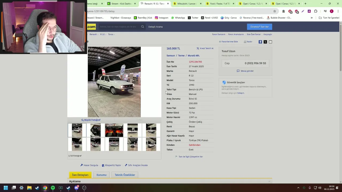Click the Yazdır print link
Viewport: 342px width, 192px height.
click(x=248, y=42)
